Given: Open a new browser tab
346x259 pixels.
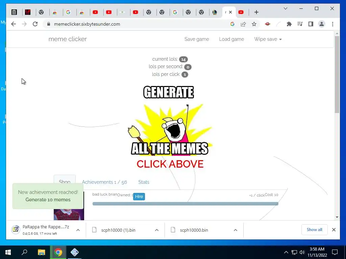Looking at the screenshot, I should pos(256,12).
